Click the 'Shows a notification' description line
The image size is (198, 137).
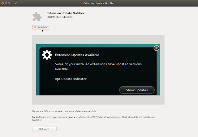[x=64, y=111]
